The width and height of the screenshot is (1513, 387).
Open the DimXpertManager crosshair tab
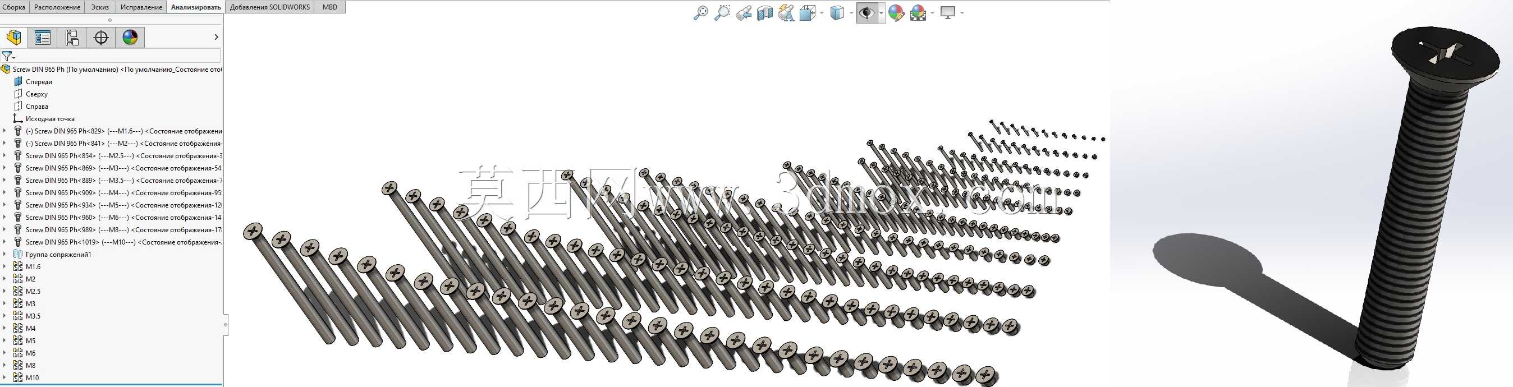pos(101,38)
